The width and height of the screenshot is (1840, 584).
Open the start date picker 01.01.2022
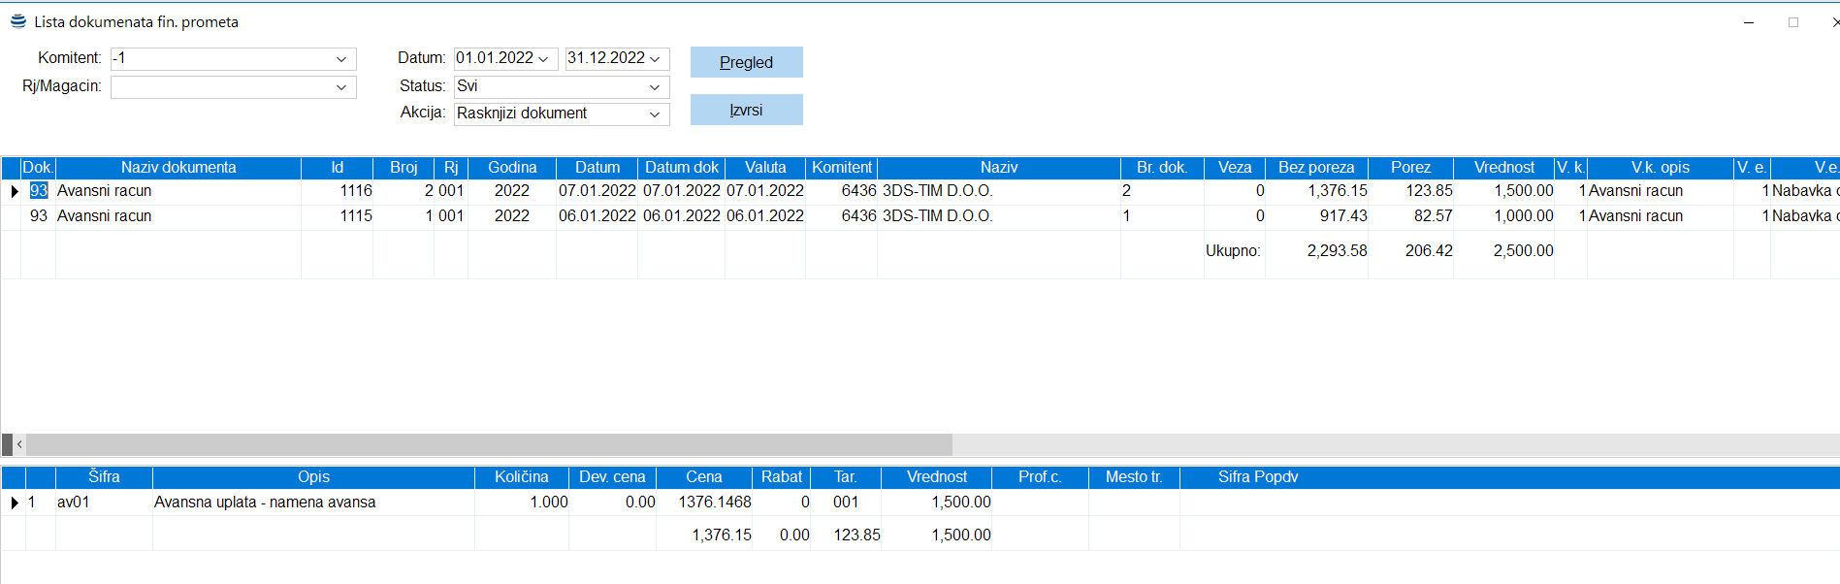pos(543,59)
